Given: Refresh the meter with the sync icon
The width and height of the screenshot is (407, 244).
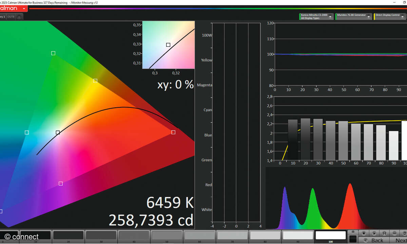Looking at the screenshot, I should click(x=405, y=232).
